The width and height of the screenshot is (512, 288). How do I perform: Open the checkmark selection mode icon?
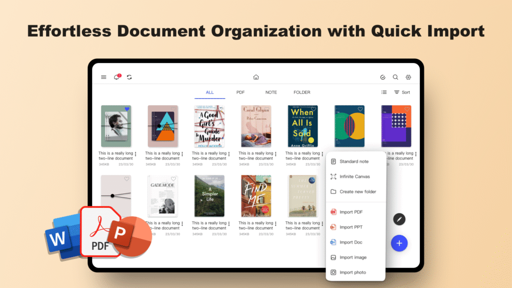(383, 77)
